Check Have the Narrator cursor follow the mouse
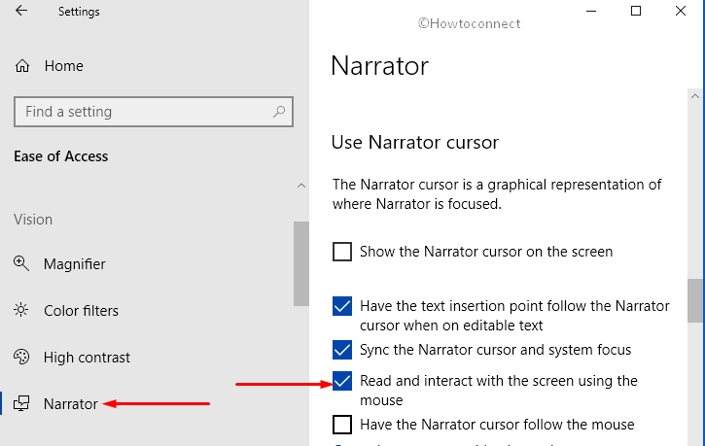 click(x=342, y=425)
